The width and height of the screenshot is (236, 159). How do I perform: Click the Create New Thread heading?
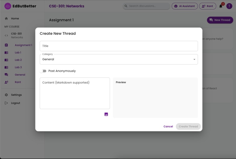pos(58,34)
